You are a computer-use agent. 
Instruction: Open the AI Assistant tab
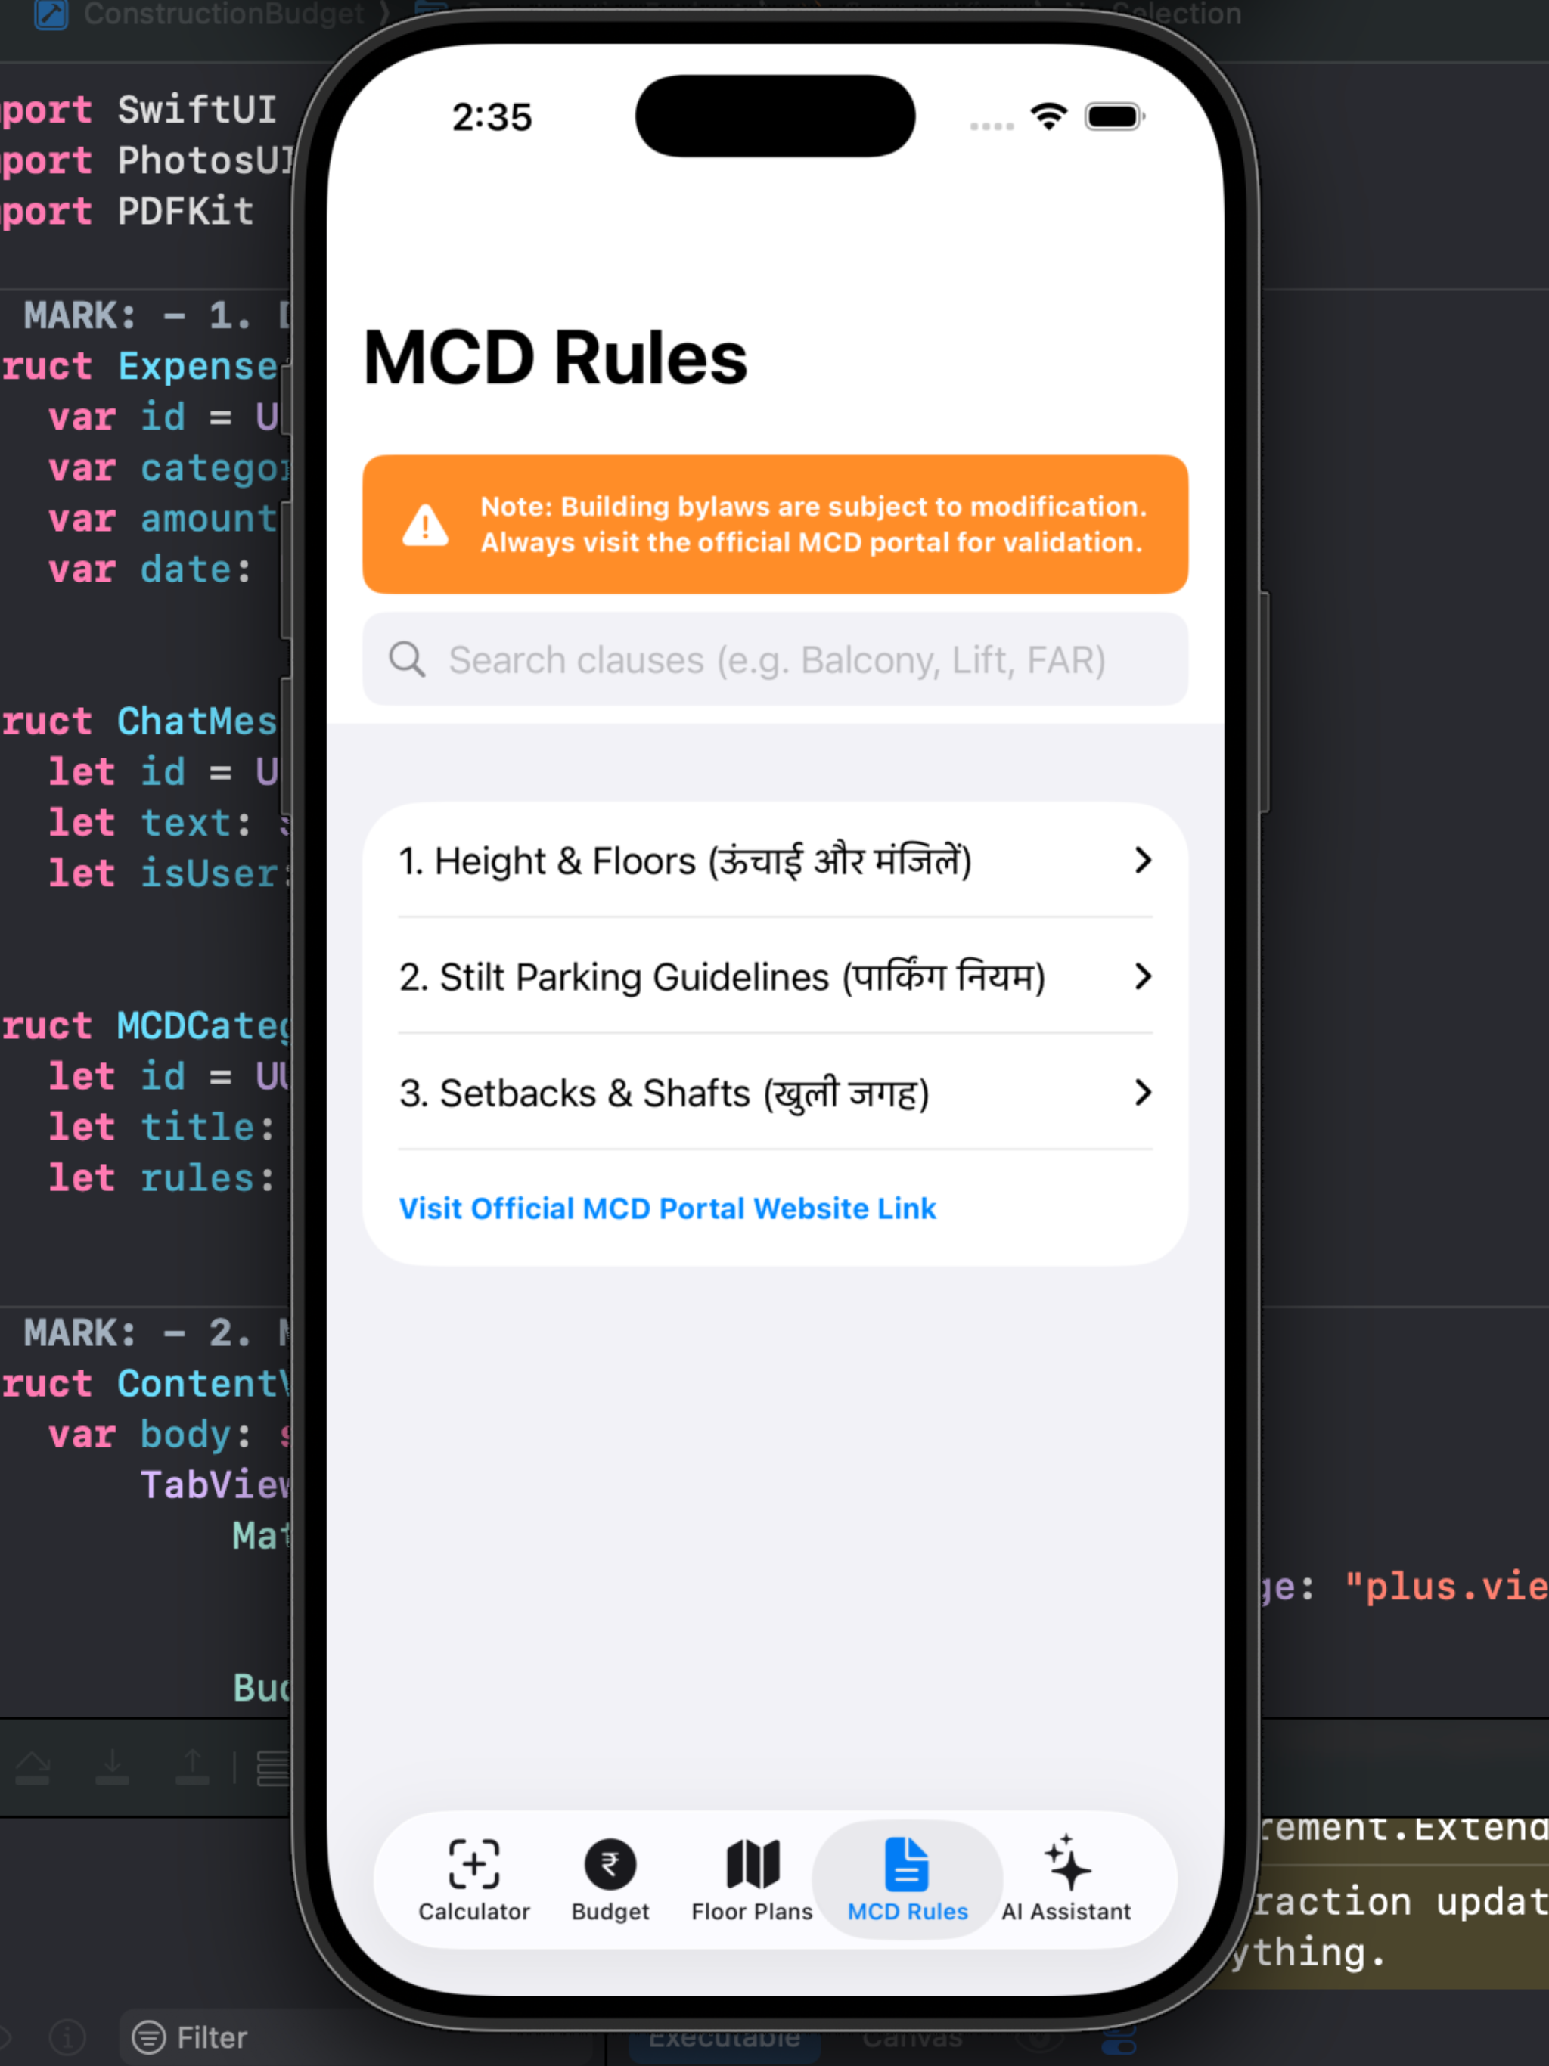click(1066, 1879)
